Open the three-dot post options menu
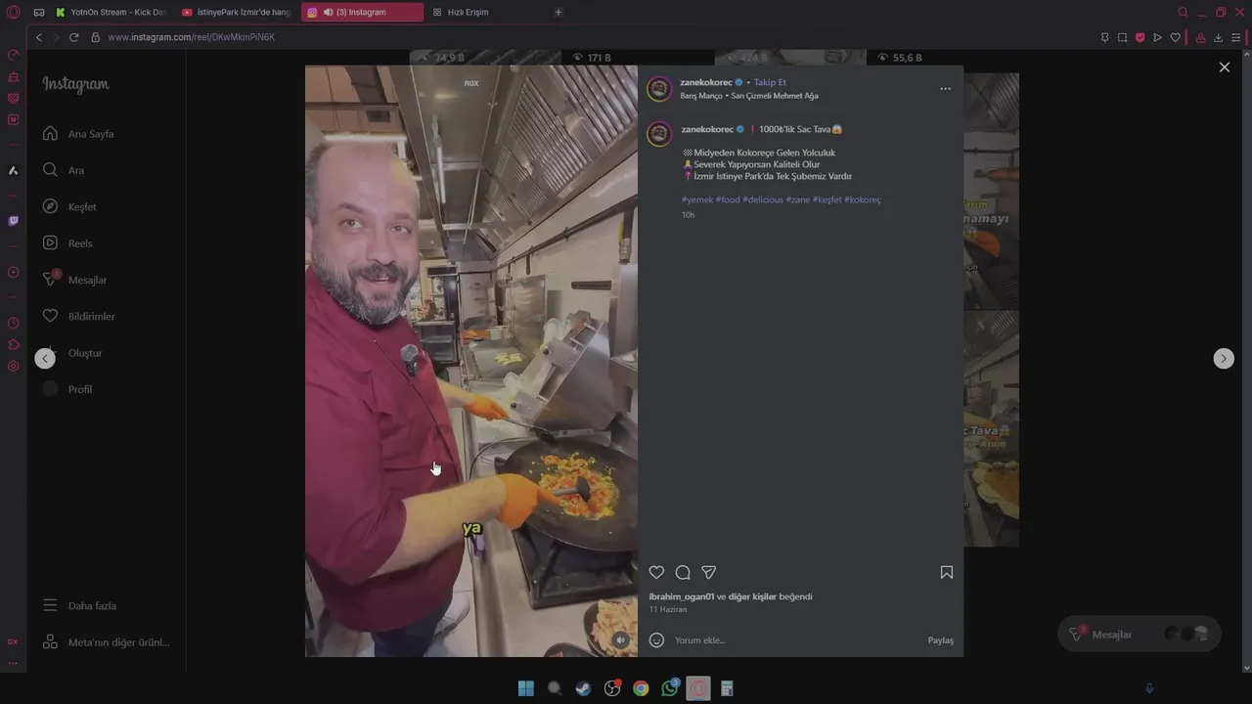 (945, 88)
